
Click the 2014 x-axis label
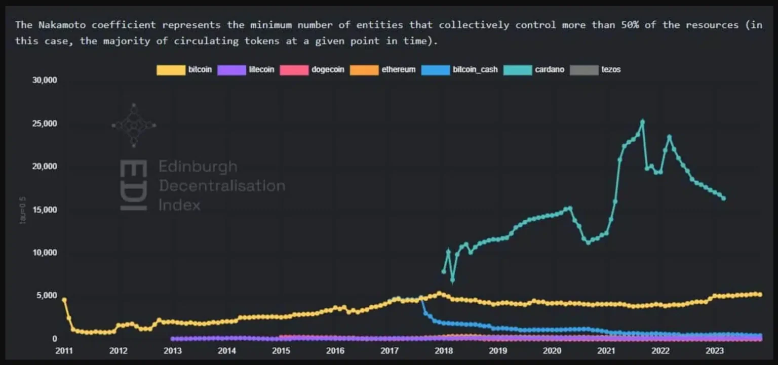point(226,351)
